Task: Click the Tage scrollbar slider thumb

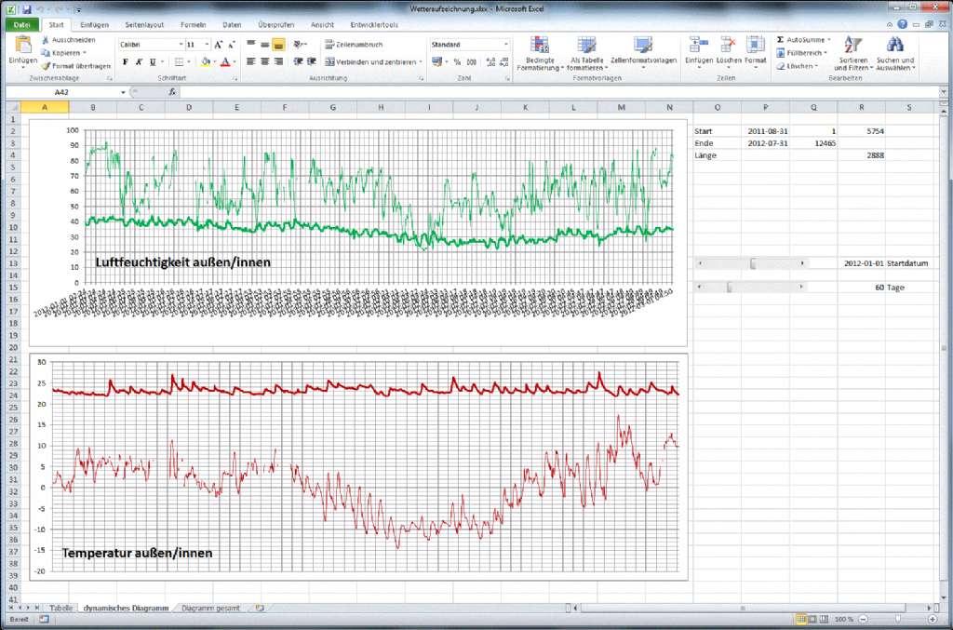Action: [x=730, y=288]
